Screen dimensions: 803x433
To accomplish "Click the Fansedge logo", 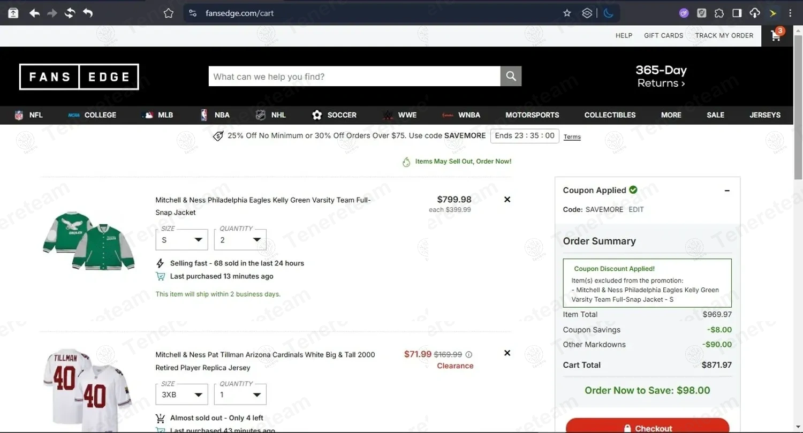I will click(x=79, y=77).
